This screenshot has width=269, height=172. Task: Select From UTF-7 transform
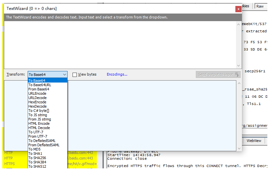(47, 136)
